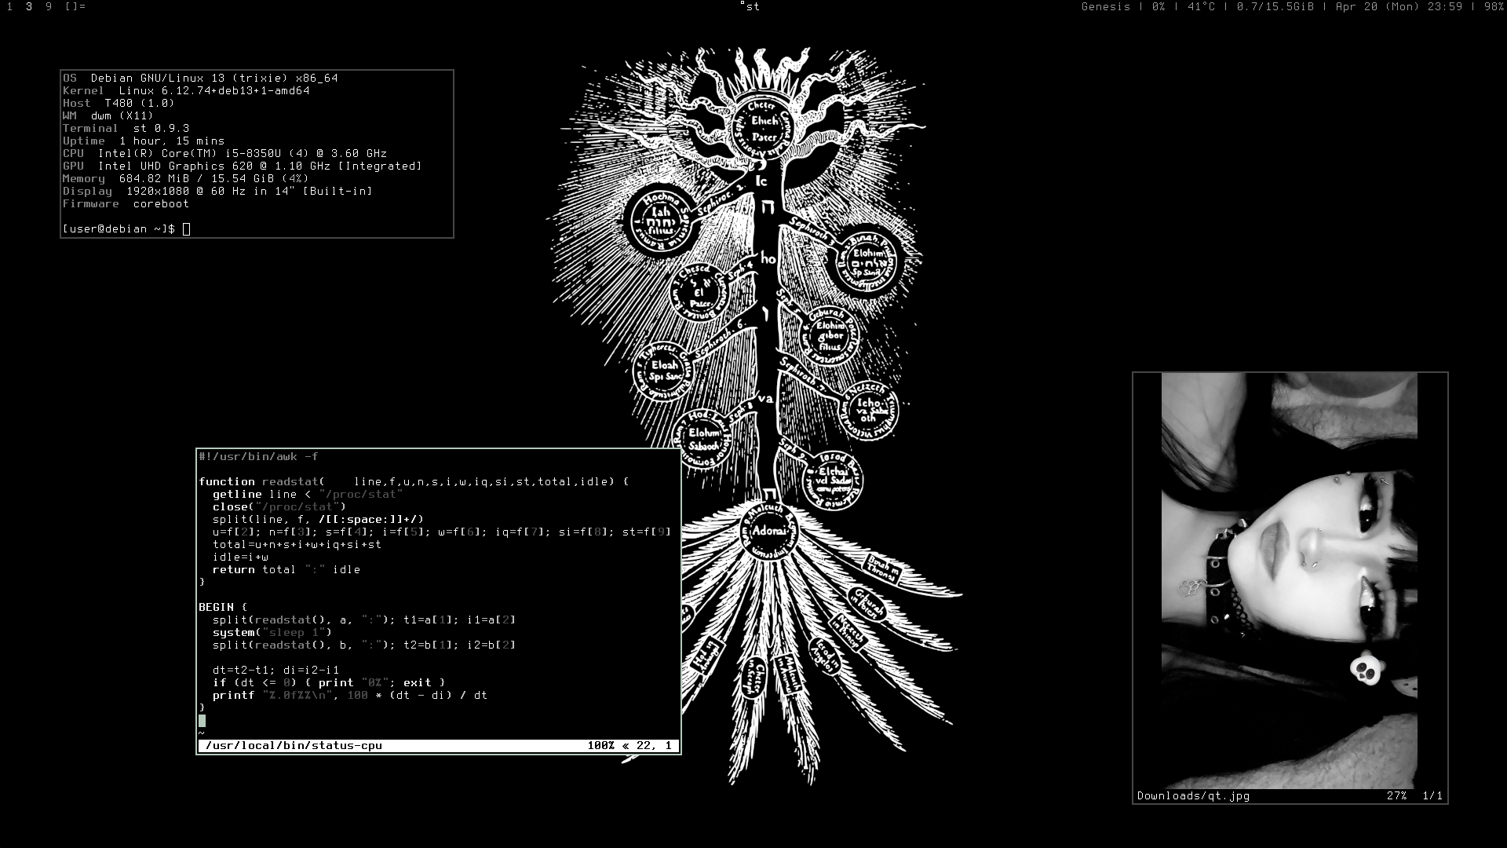This screenshot has width=1507, height=848.
Task: Click the Downloads/qt.jpg filename label
Action: tap(1193, 796)
